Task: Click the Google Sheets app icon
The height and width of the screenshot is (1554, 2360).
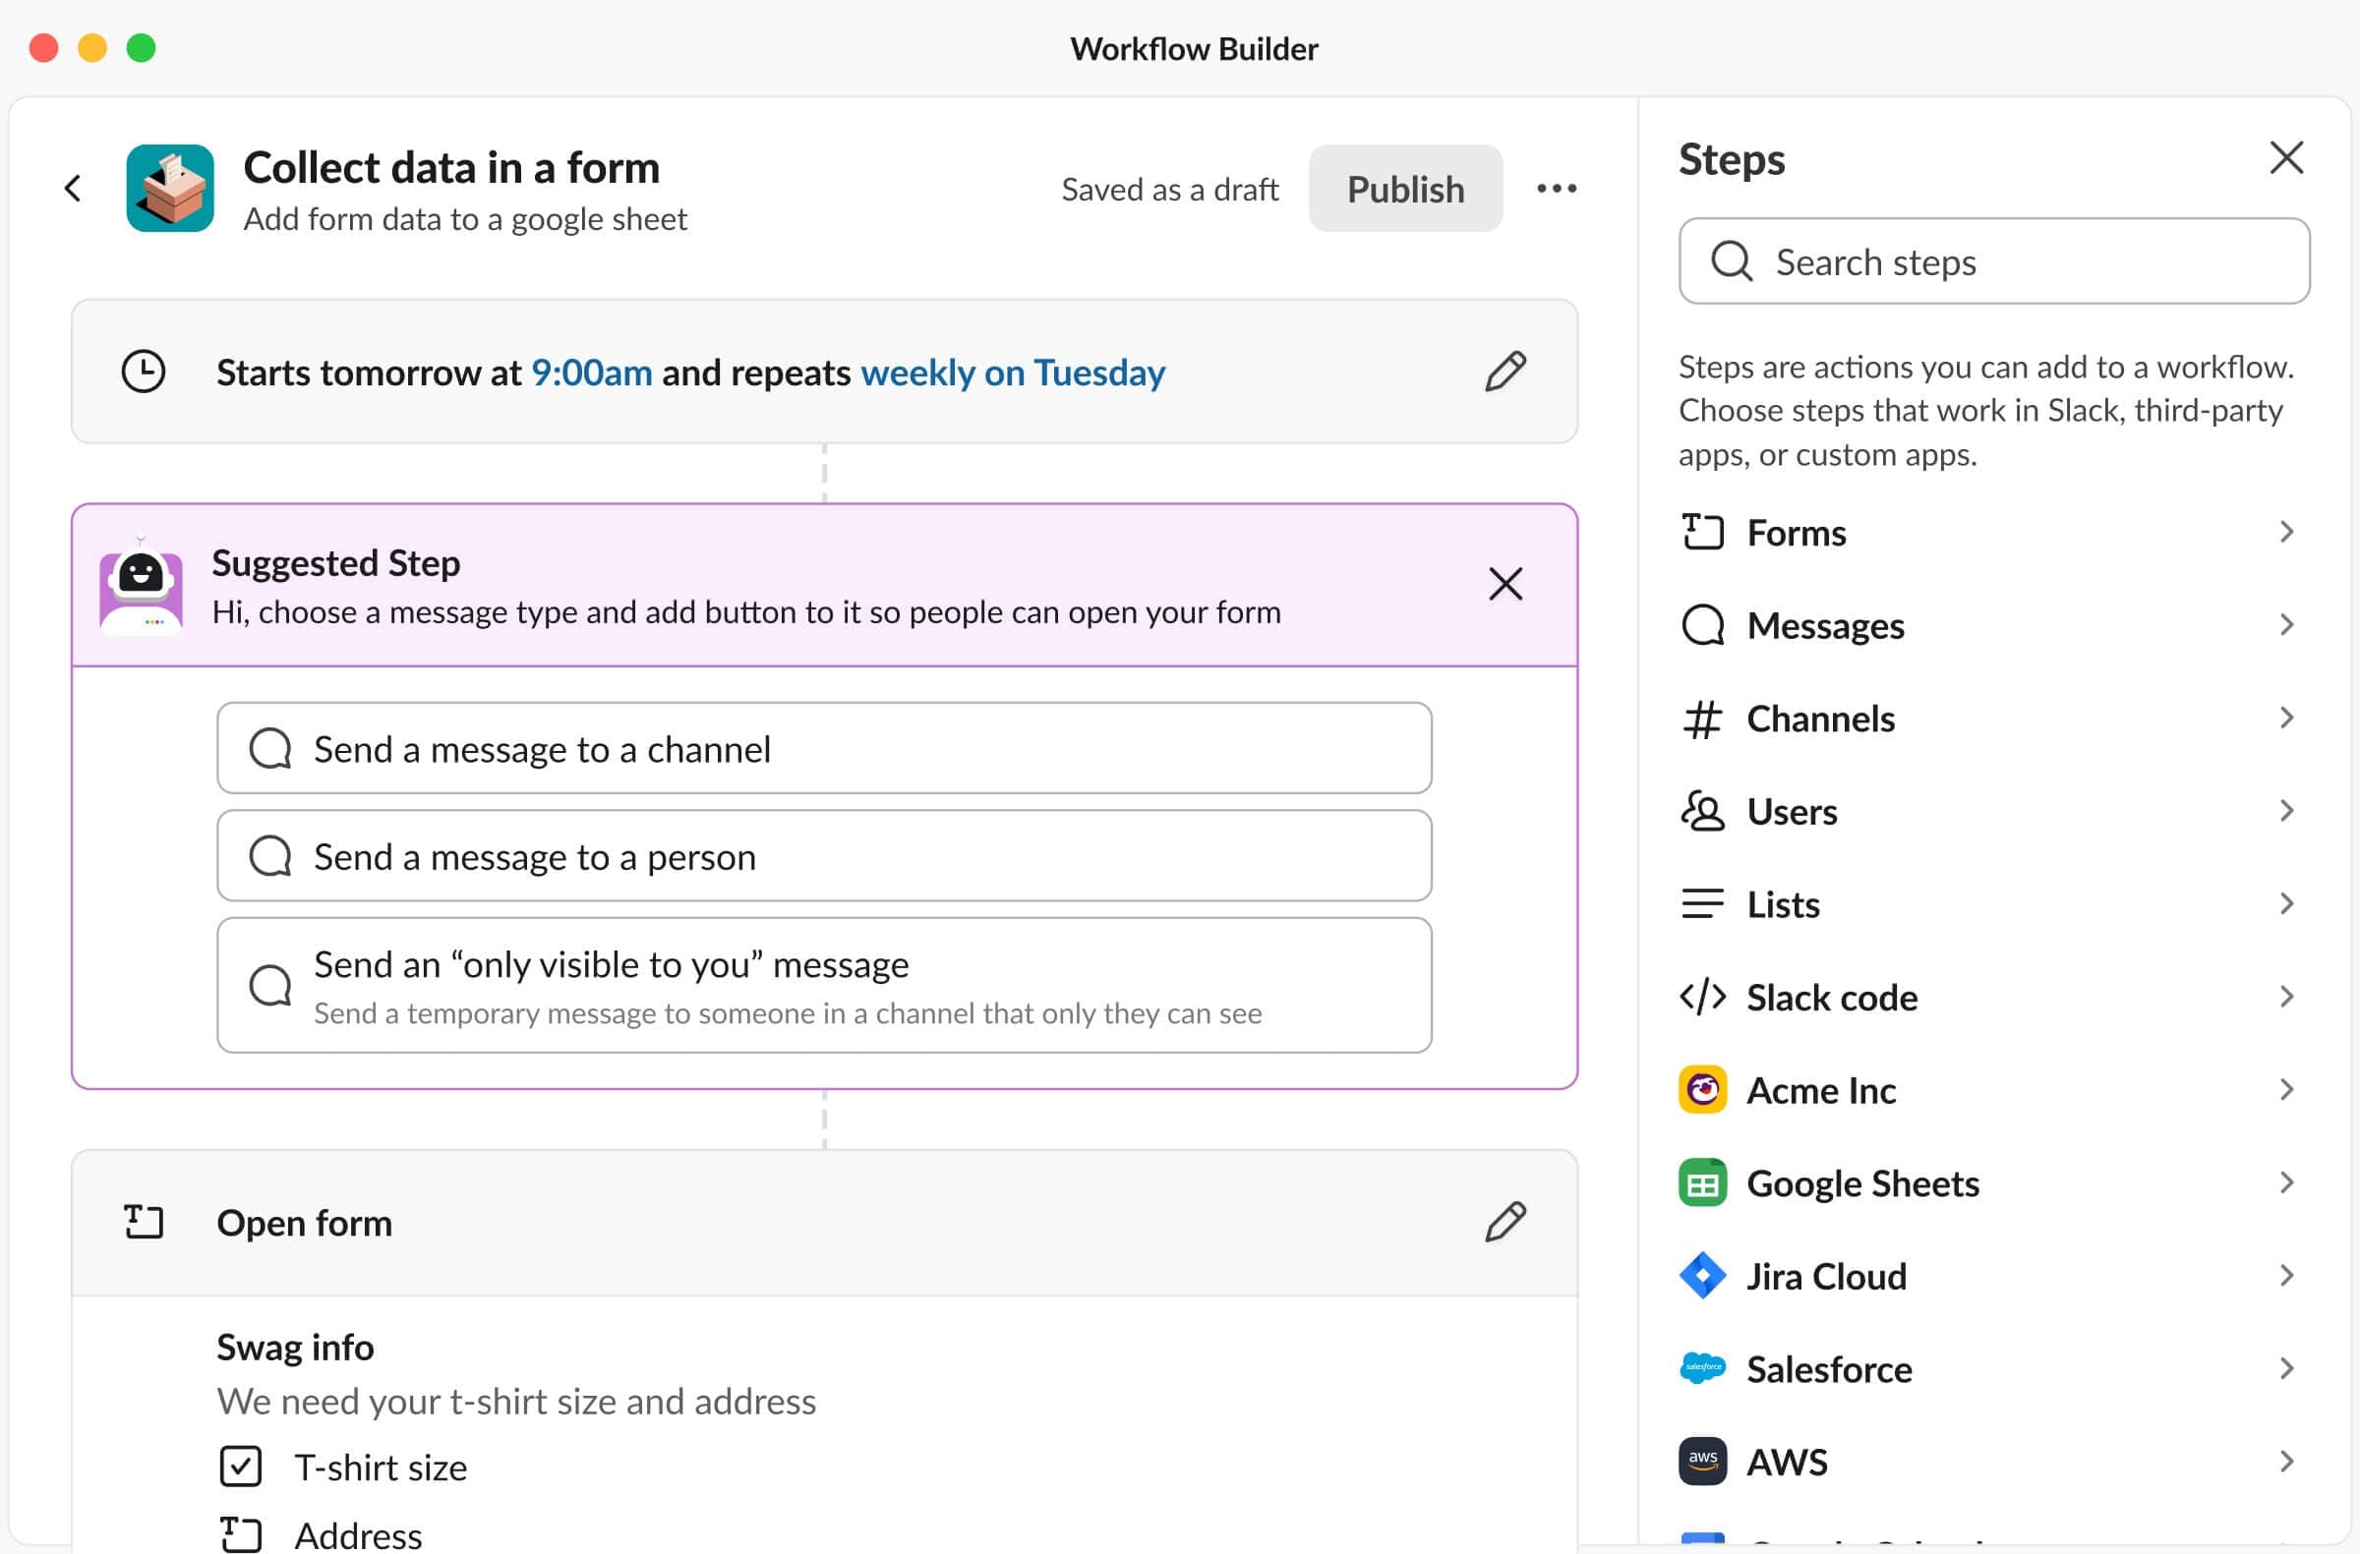Action: (1702, 1182)
